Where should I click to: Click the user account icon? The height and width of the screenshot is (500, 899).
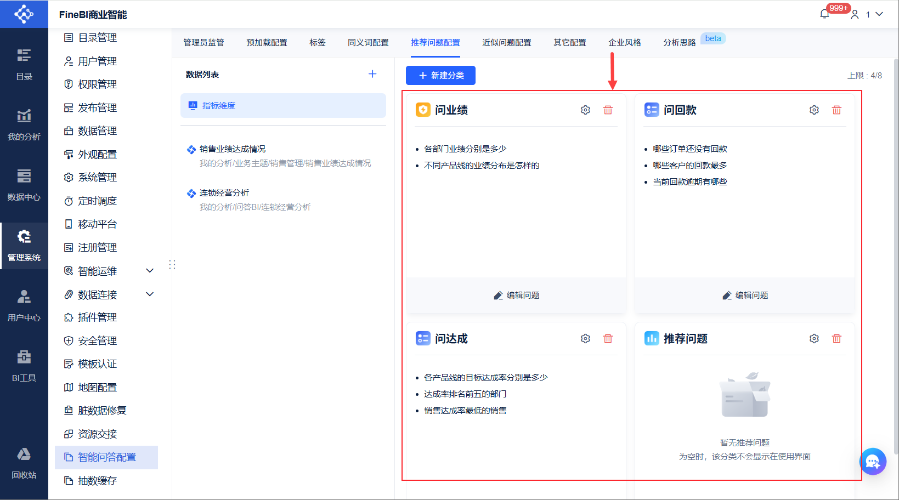pos(855,15)
